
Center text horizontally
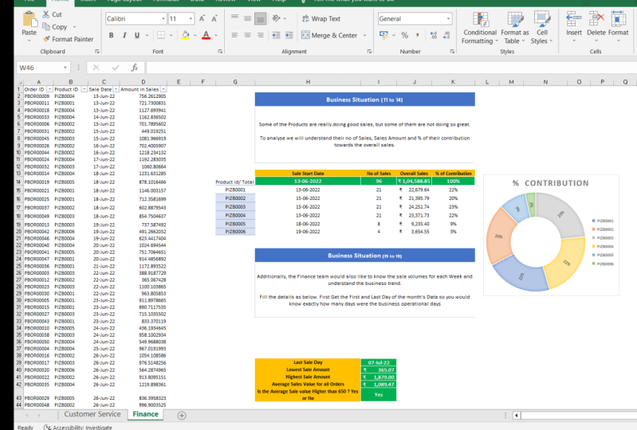click(247, 35)
